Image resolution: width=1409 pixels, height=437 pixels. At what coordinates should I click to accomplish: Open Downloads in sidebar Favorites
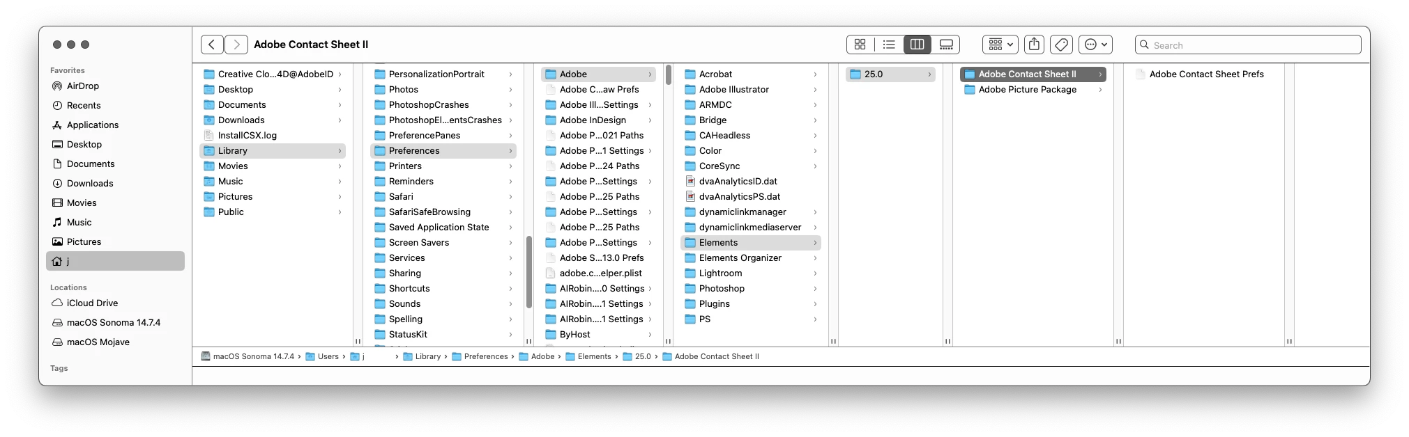click(115, 184)
